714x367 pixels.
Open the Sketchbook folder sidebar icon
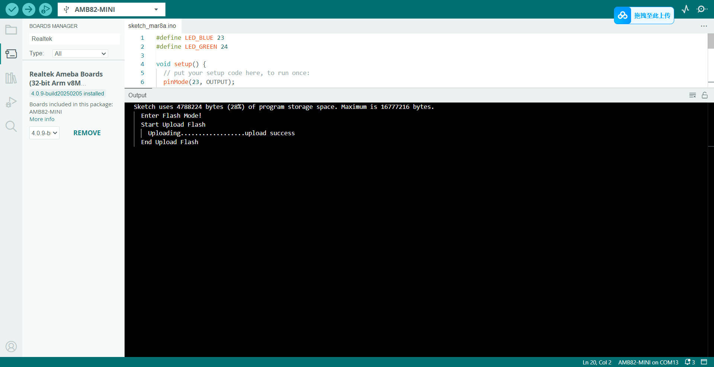pos(11,30)
